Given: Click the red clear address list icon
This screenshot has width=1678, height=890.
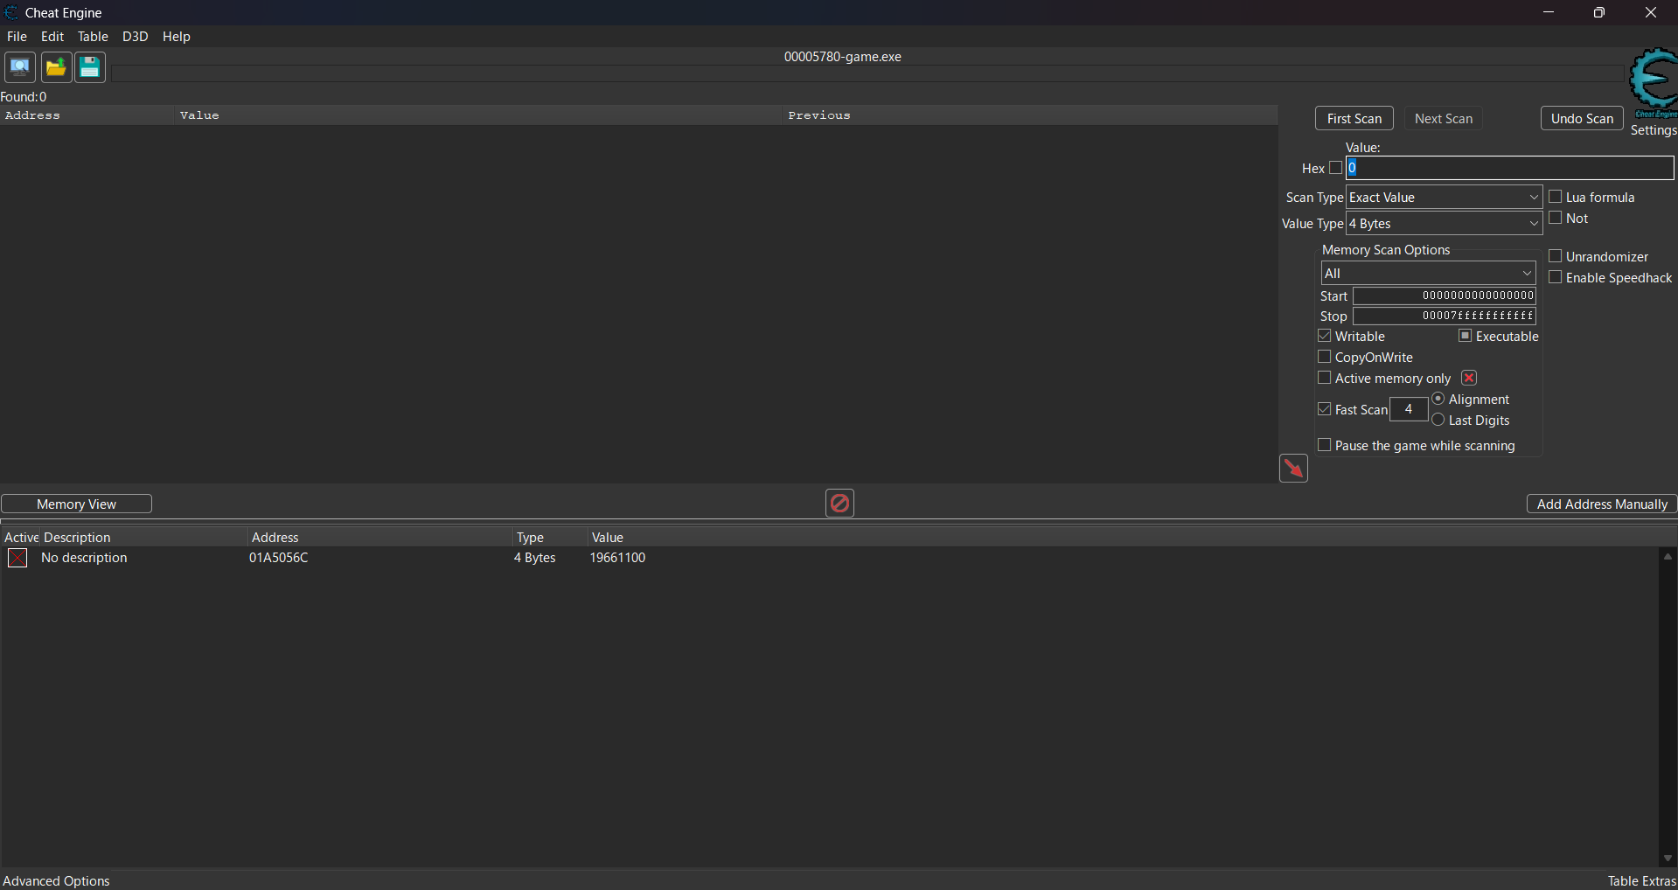Looking at the screenshot, I should pos(839,503).
